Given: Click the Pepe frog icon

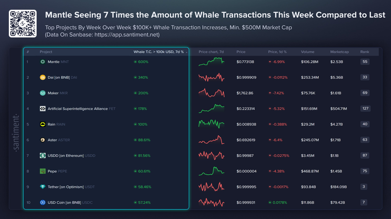Looking at the screenshot, I should tap(43, 171).
